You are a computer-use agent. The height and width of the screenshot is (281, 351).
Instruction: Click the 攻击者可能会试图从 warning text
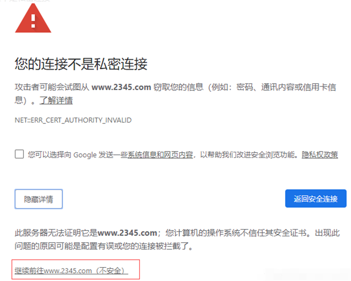click(52, 87)
